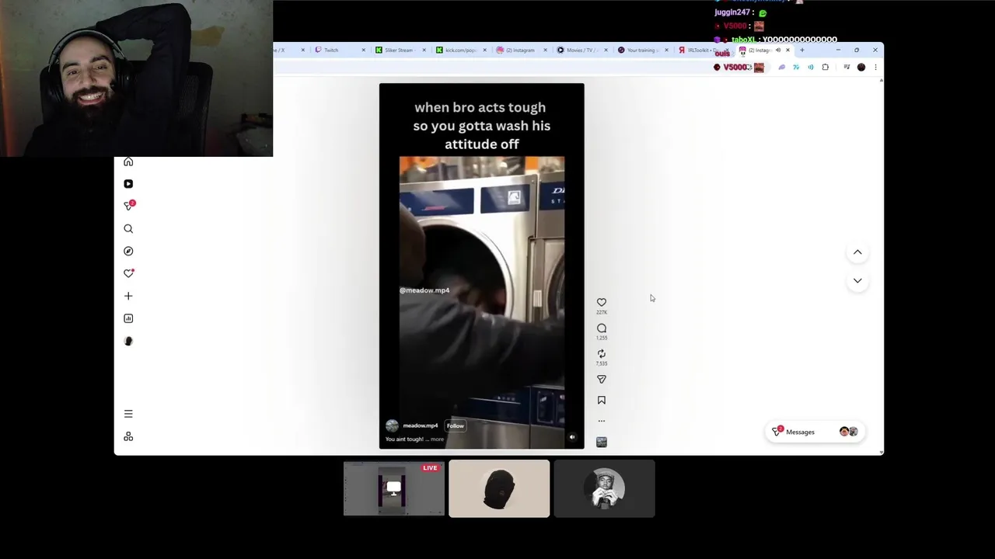This screenshot has width=995, height=559.
Task: Close the Twitch browser tab
Action: click(x=363, y=50)
